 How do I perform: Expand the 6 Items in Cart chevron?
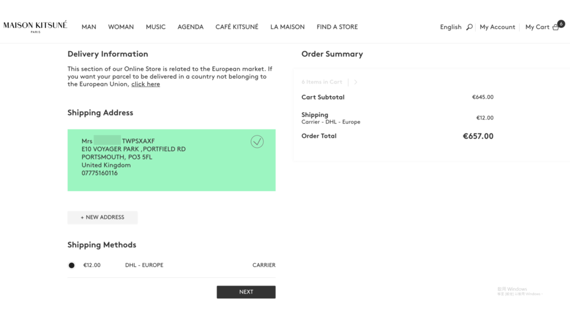[x=356, y=82]
